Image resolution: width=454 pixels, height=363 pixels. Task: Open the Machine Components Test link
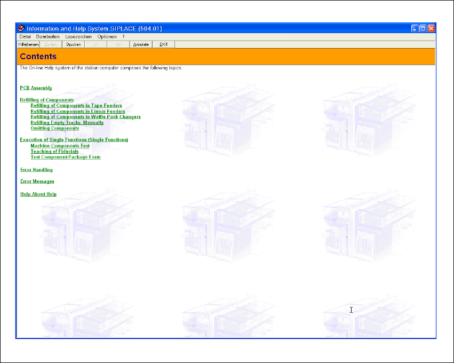point(60,146)
